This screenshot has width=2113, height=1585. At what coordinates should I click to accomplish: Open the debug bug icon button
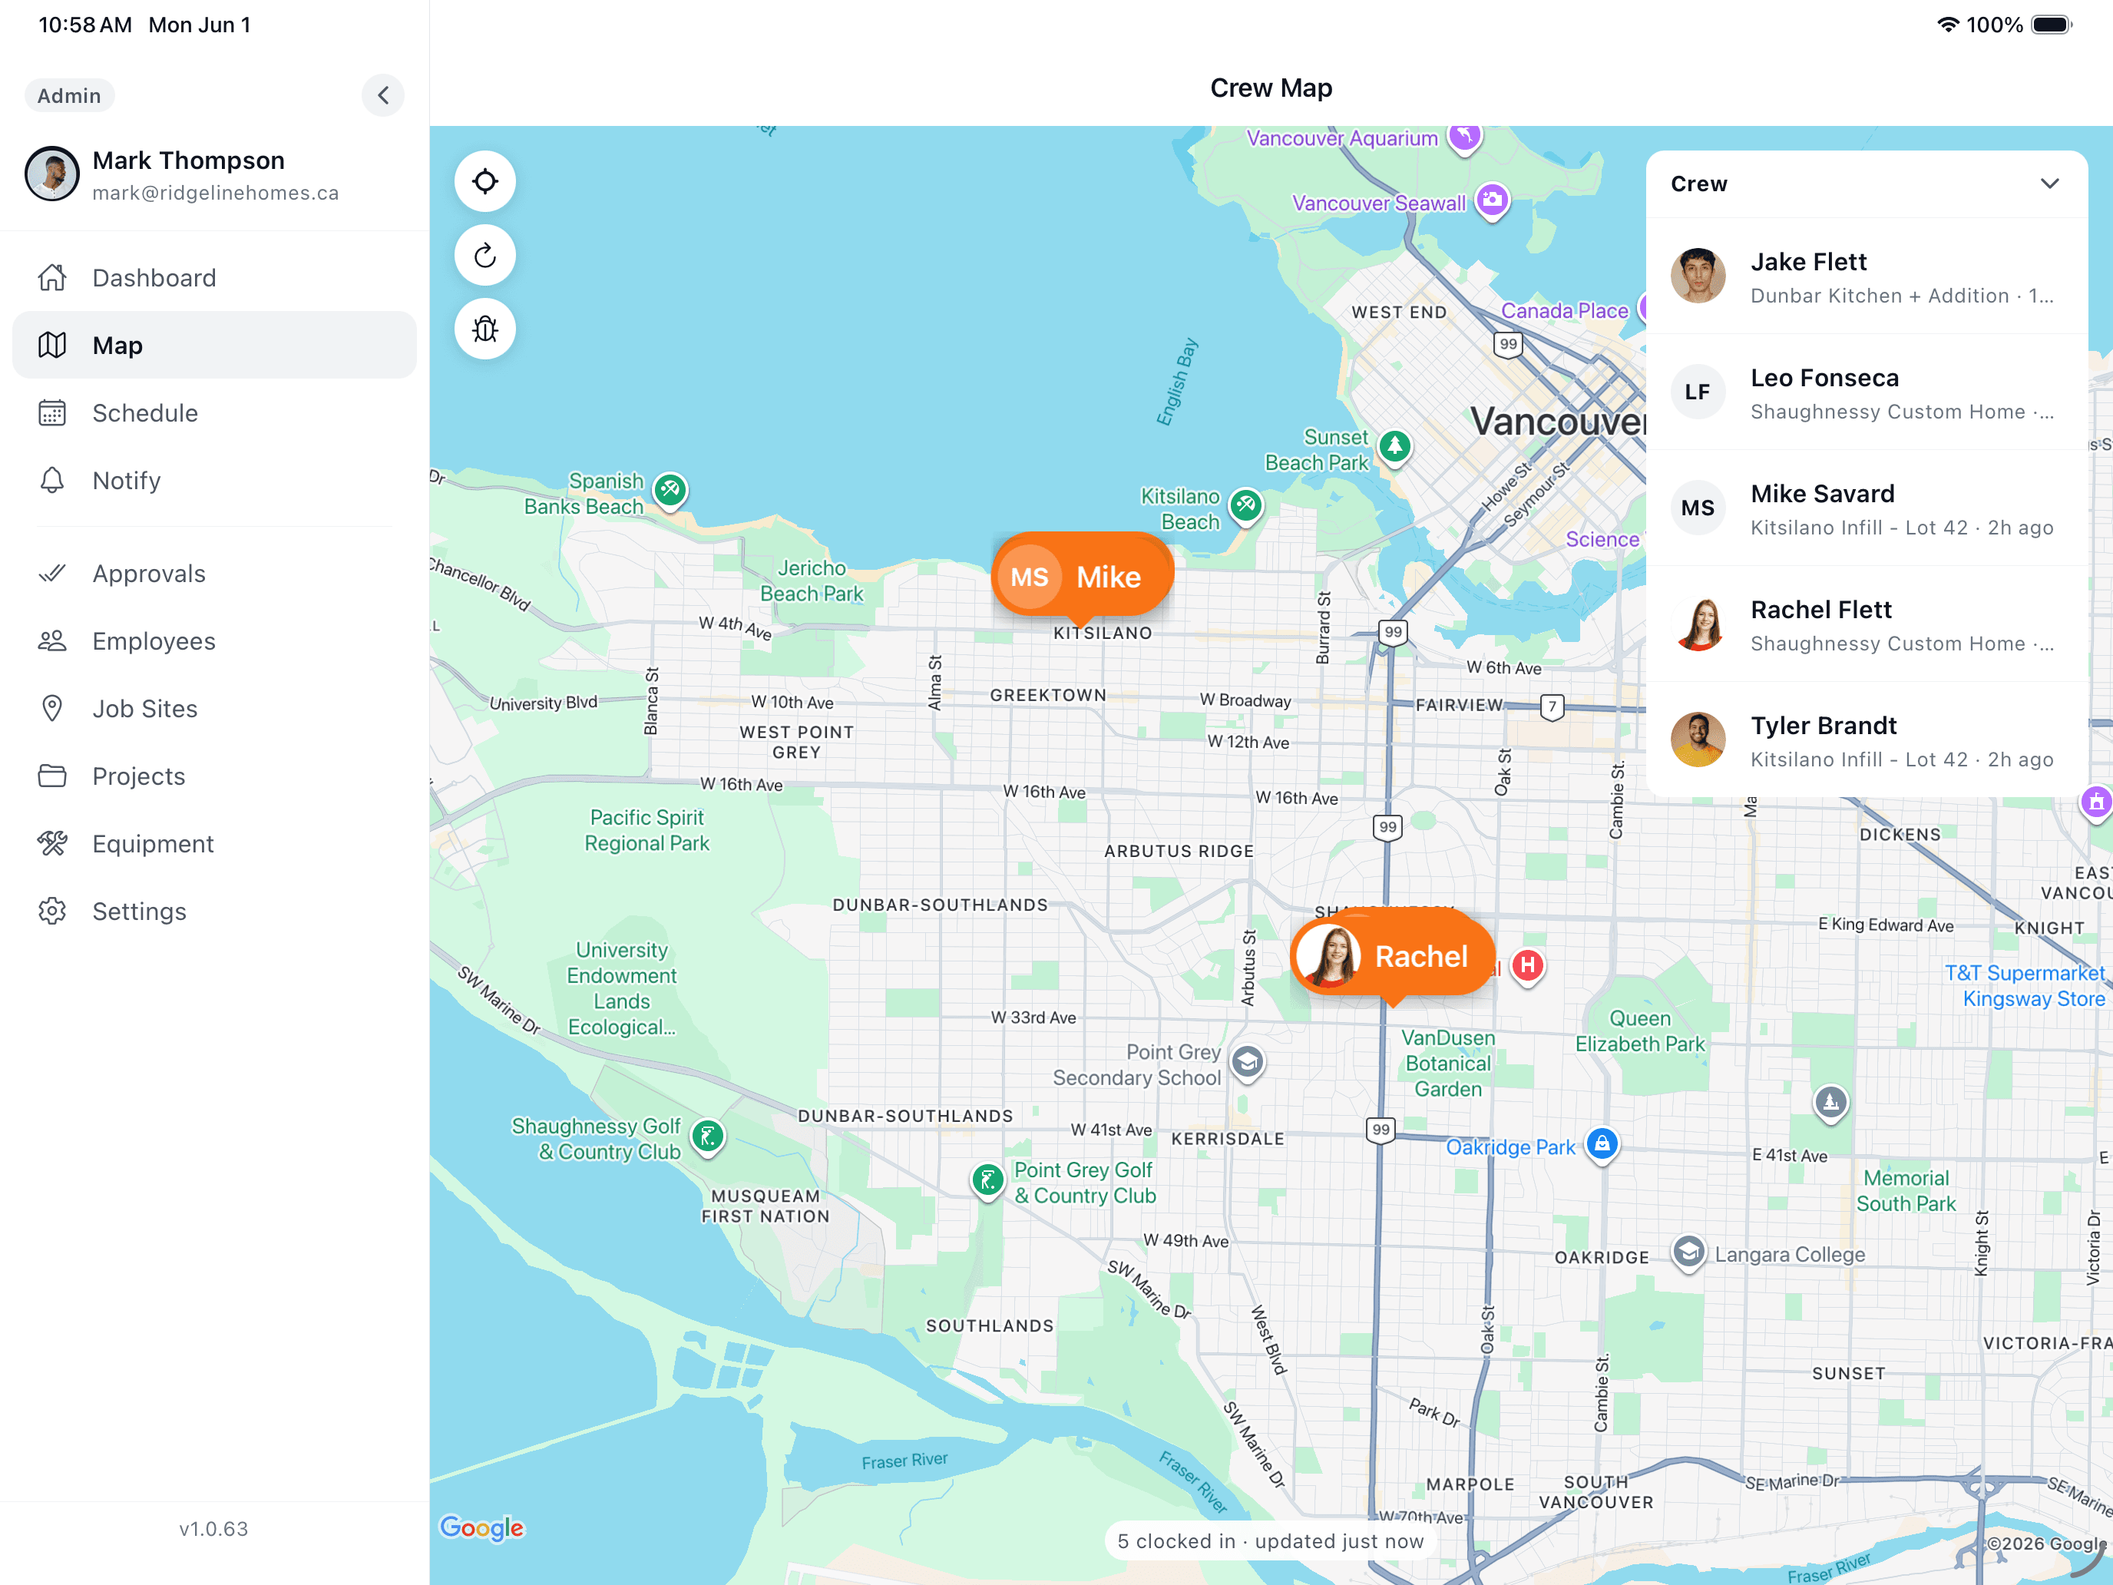485,329
